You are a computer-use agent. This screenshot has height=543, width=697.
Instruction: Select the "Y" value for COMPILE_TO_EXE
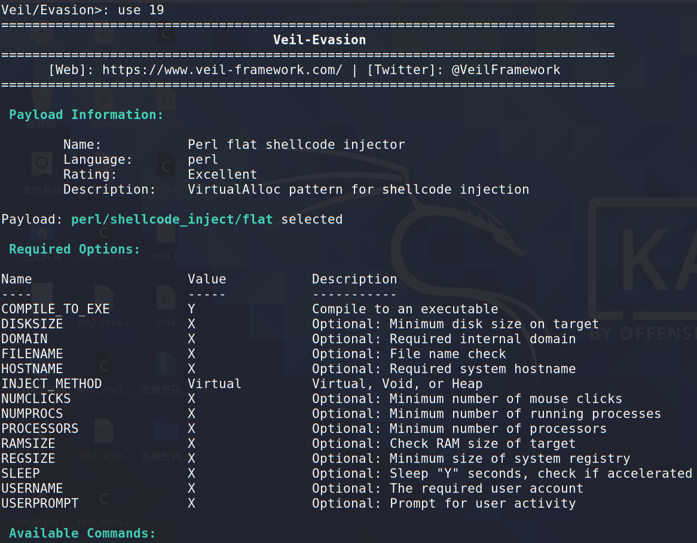[192, 309]
